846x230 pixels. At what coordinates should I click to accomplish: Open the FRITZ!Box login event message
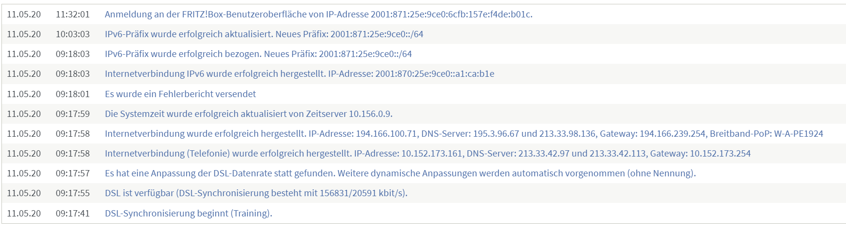pyautogui.click(x=319, y=14)
